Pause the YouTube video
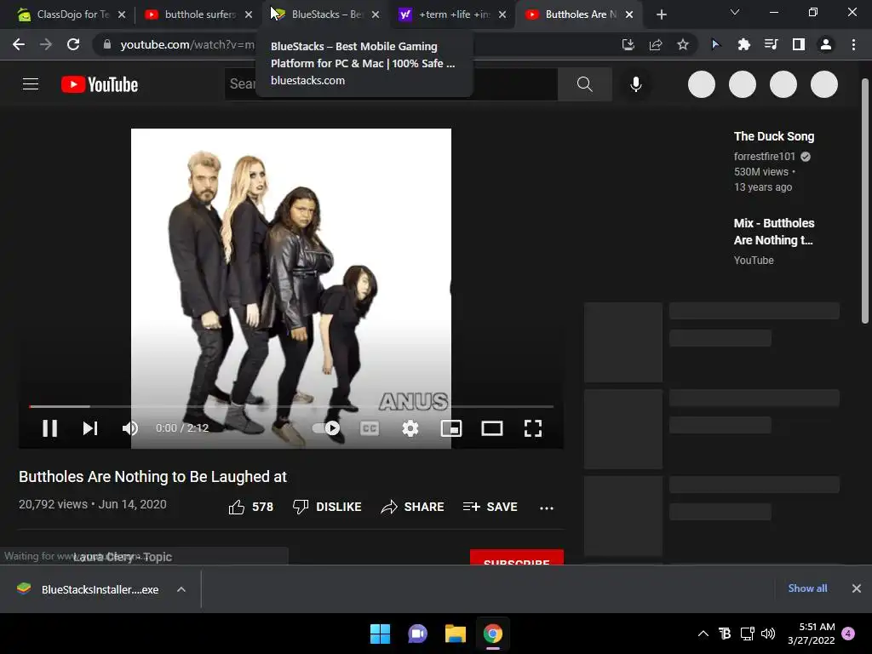The height and width of the screenshot is (654, 872). [50, 428]
